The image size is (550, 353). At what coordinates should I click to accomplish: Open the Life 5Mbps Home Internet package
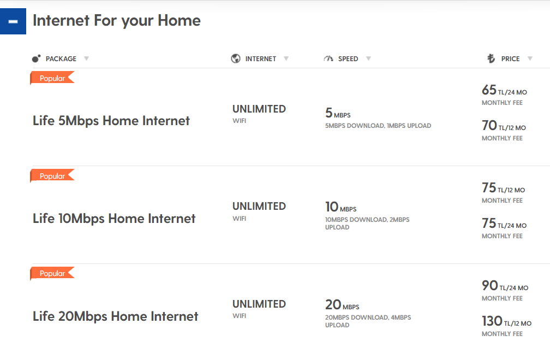[x=111, y=121]
